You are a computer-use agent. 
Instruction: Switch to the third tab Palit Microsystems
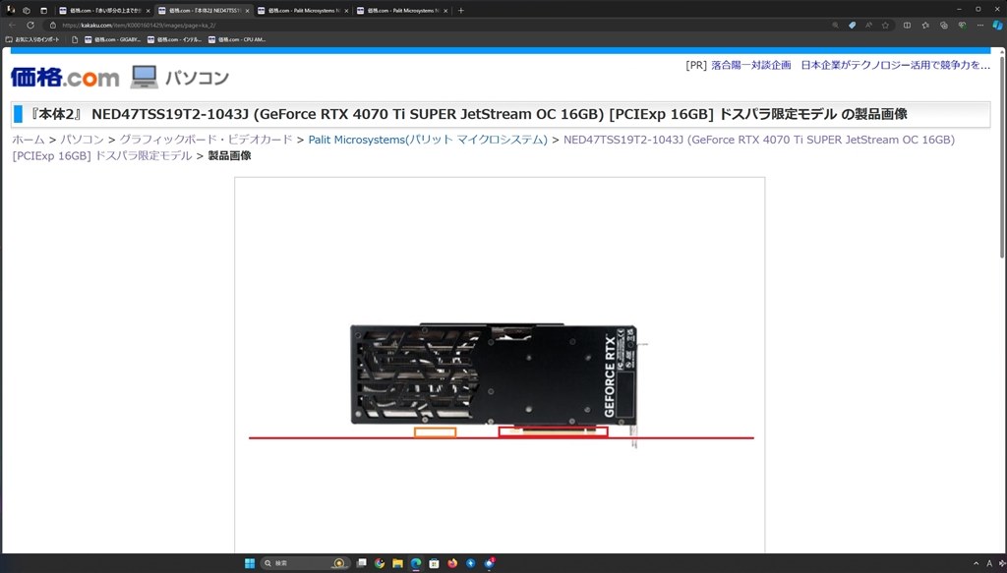[303, 11]
